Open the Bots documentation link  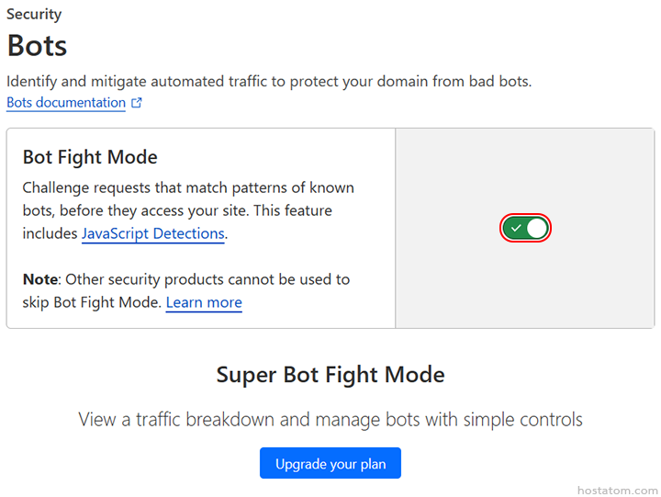click(66, 103)
